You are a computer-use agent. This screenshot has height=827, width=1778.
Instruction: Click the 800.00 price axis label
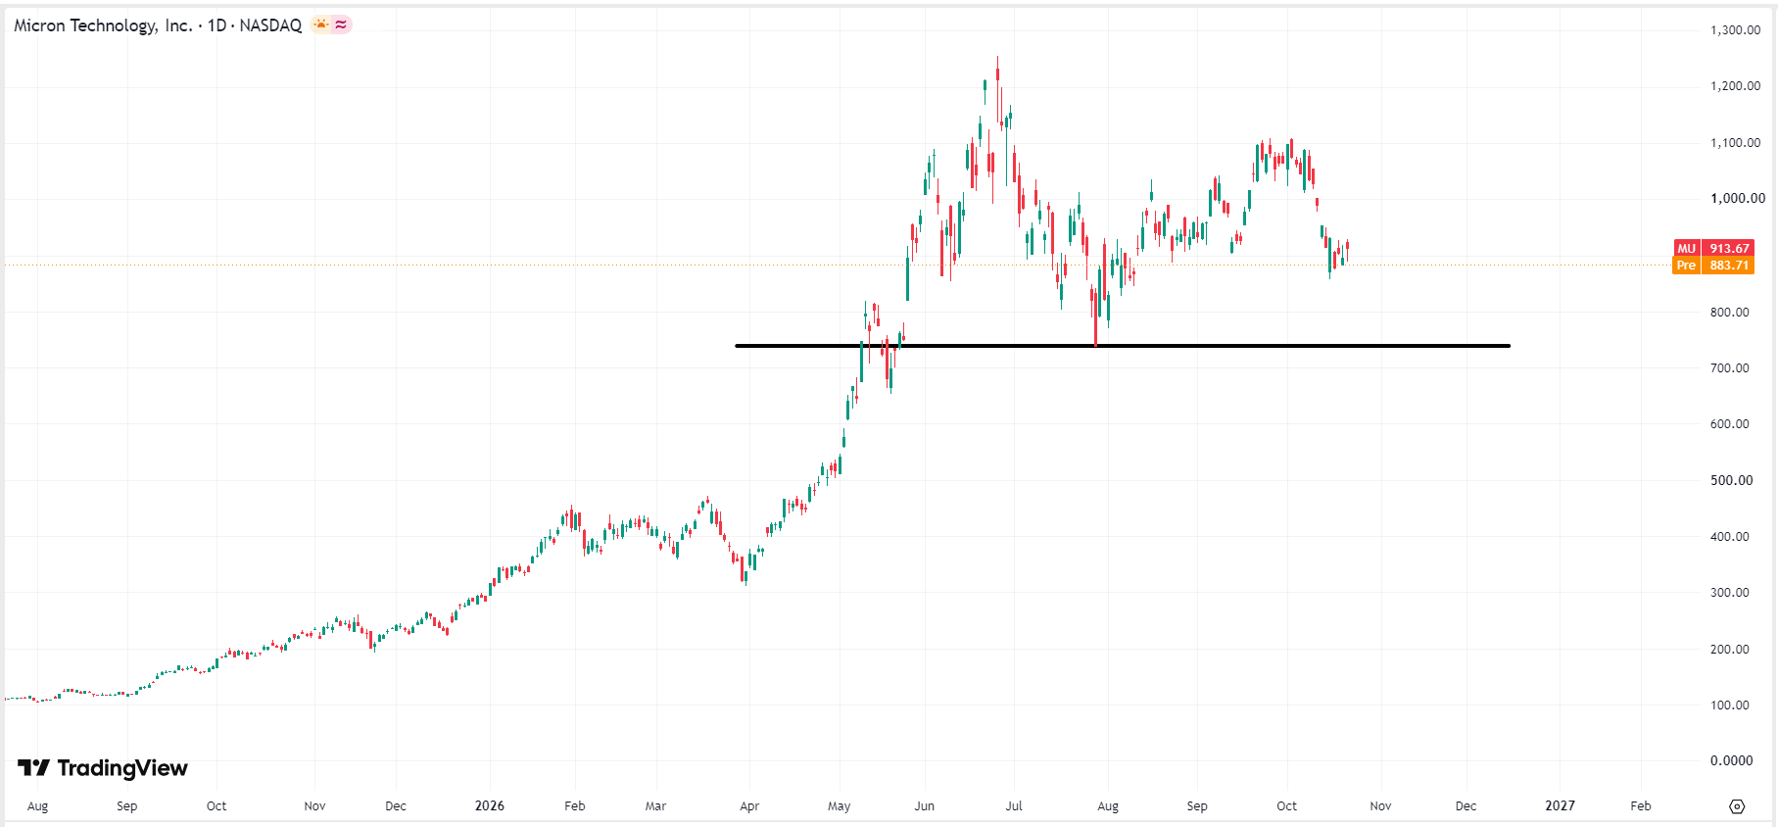(1730, 313)
